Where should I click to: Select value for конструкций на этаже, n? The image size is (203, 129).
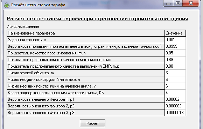(x=175, y=79)
